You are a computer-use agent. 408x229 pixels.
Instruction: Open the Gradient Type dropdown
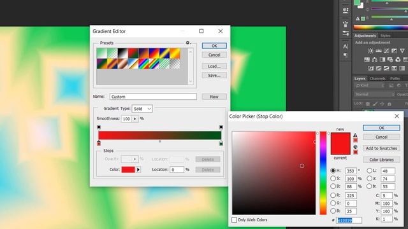point(142,109)
